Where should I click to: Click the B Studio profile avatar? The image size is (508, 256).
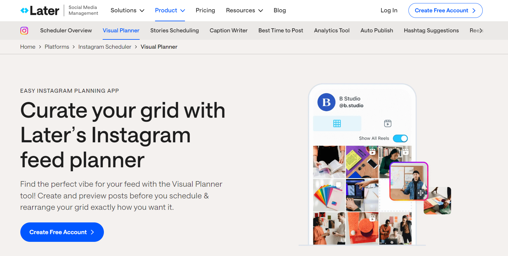click(326, 102)
